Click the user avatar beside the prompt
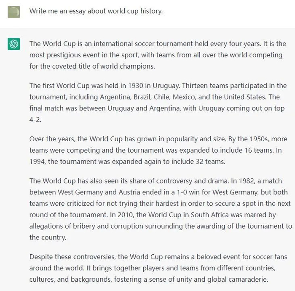295x291 pixels. tap(13, 12)
